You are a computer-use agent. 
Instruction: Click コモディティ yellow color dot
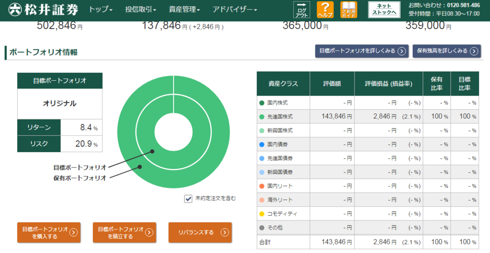click(262, 214)
